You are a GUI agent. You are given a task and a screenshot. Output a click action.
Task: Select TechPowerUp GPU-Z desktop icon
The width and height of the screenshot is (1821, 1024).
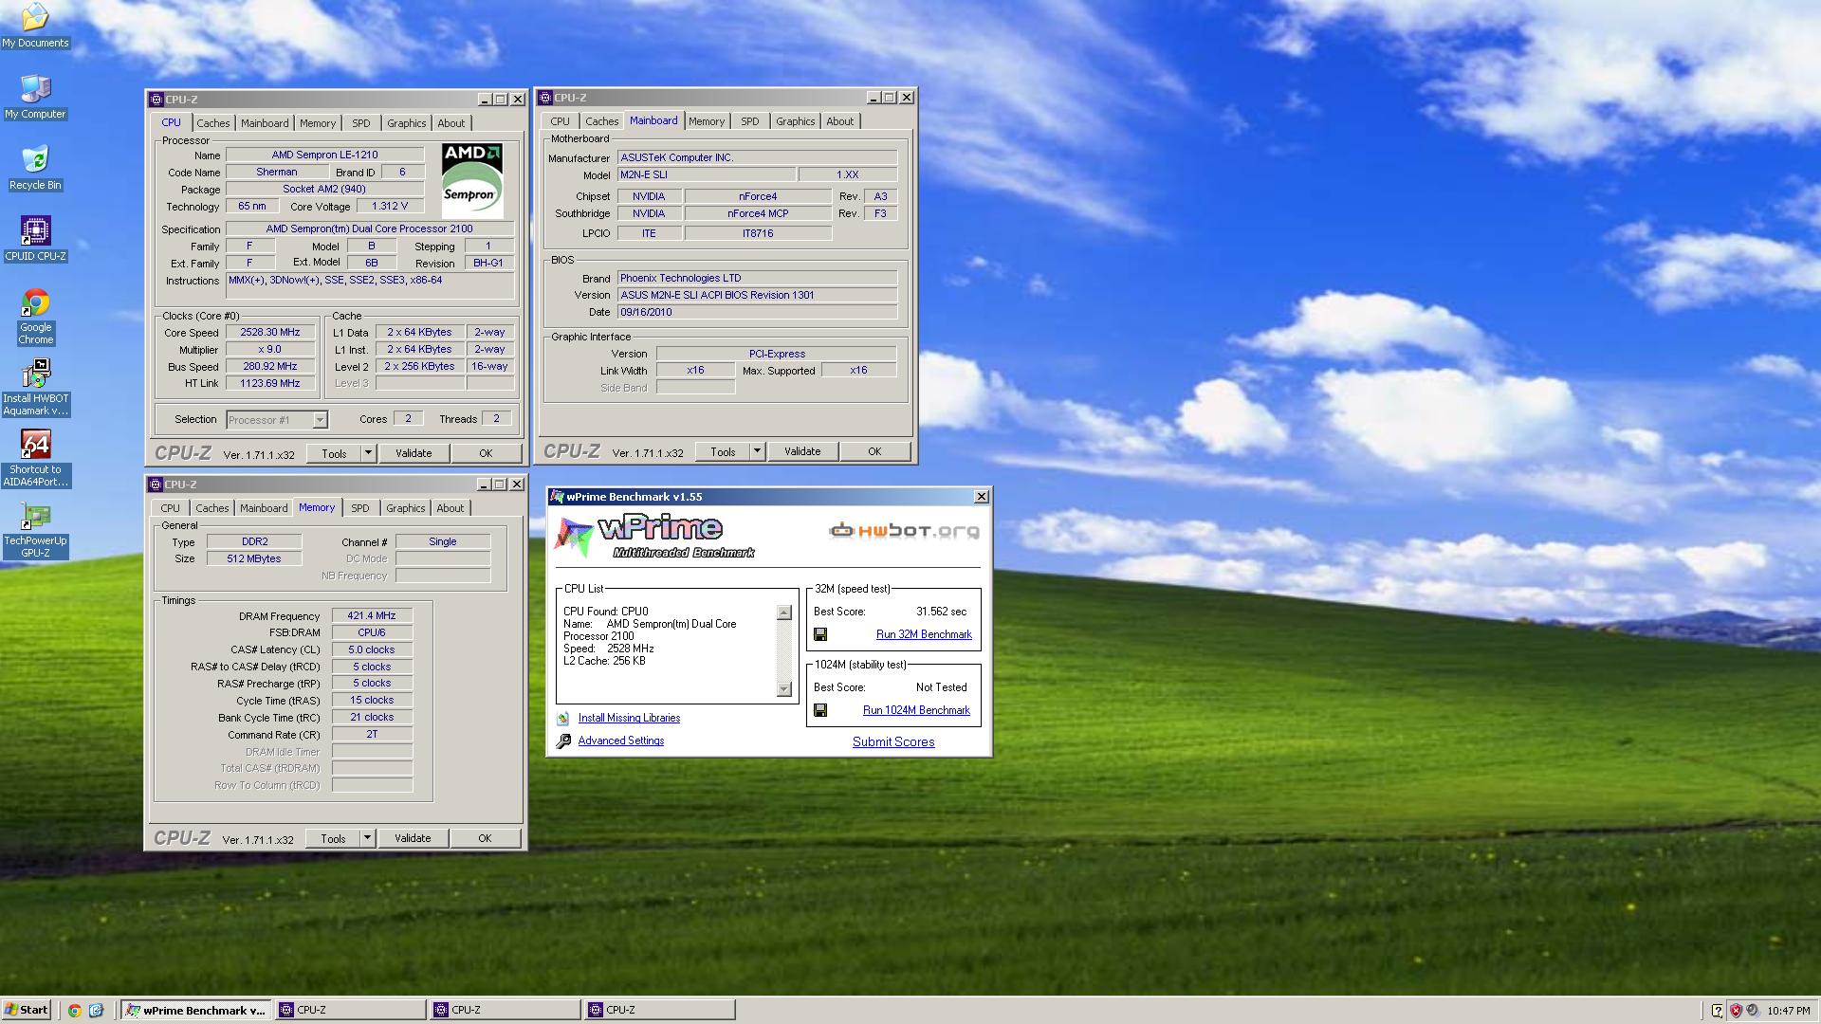[35, 530]
